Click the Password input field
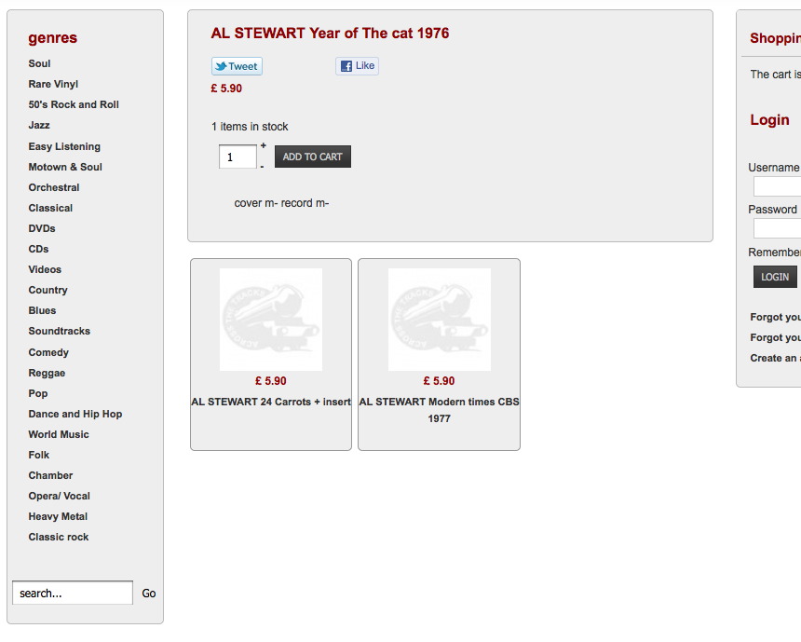 click(777, 228)
